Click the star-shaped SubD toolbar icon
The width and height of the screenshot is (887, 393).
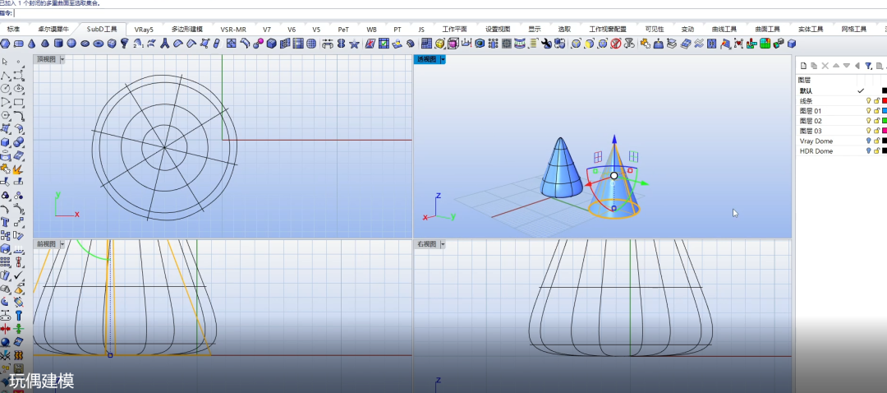tap(354, 44)
